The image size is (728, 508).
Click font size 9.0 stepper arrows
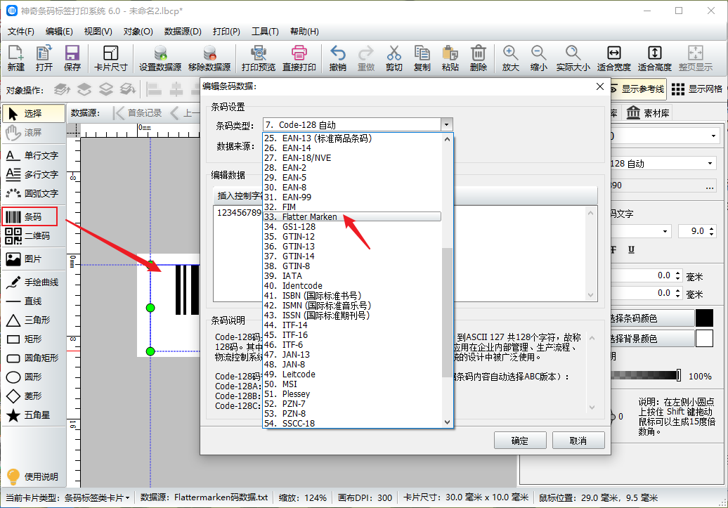pyautogui.click(x=712, y=231)
